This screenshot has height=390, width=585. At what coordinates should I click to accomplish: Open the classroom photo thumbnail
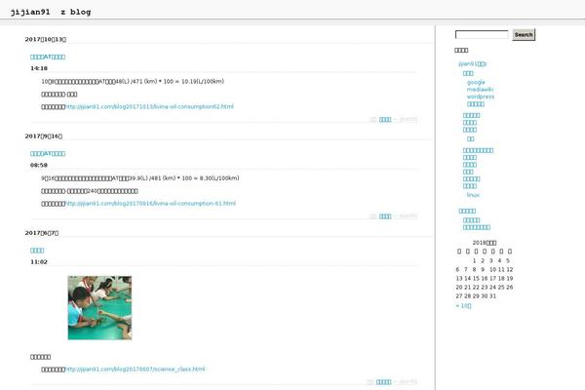point(99,308)
